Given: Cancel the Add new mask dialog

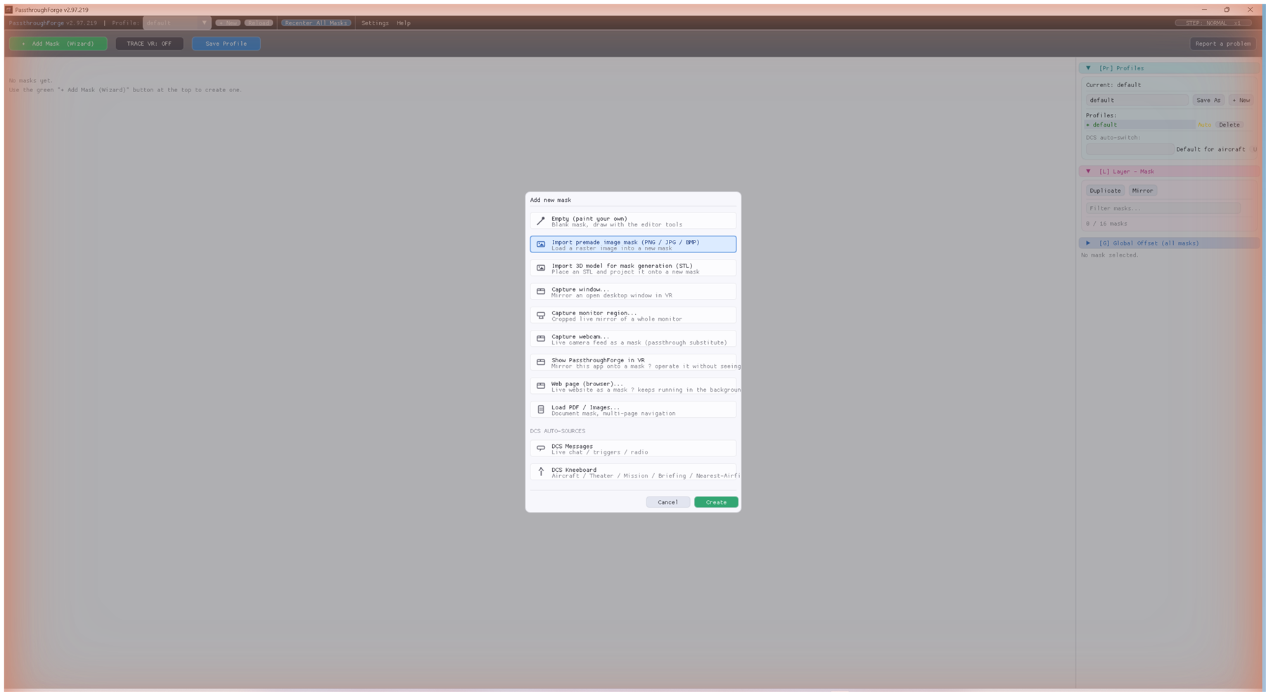Looking at the screenshot, I should pyautogui.click(x=667, y=502).
